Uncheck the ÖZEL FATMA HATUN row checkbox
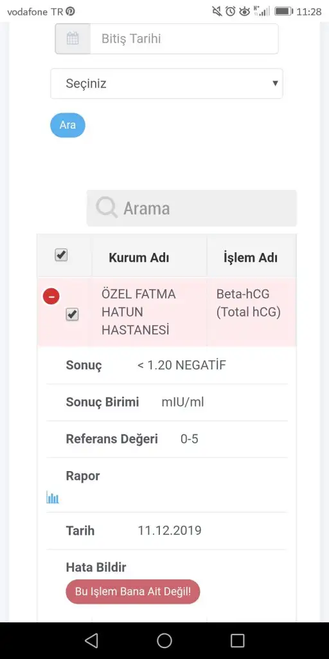The height and width of the screenshot is (659, 329). point(72,314)
